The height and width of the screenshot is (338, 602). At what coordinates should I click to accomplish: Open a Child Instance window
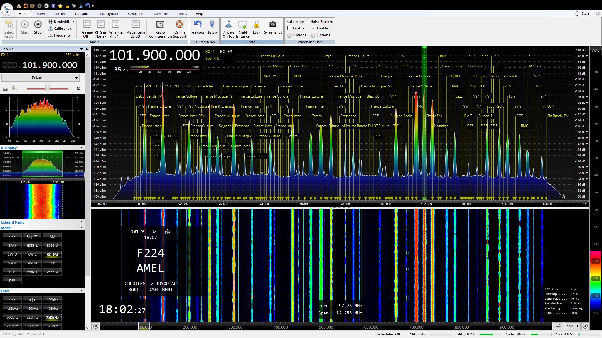click(x=243, y=25)
